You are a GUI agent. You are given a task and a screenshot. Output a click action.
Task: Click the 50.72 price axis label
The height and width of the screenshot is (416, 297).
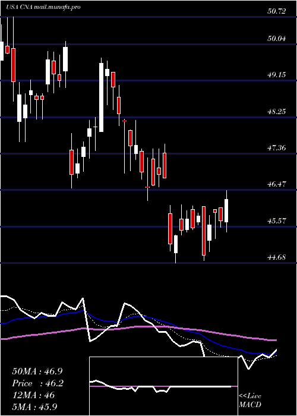(x=277, y=11)
